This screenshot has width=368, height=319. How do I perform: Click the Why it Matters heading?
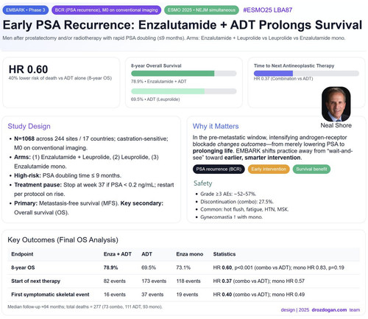[x=216, y=126]
